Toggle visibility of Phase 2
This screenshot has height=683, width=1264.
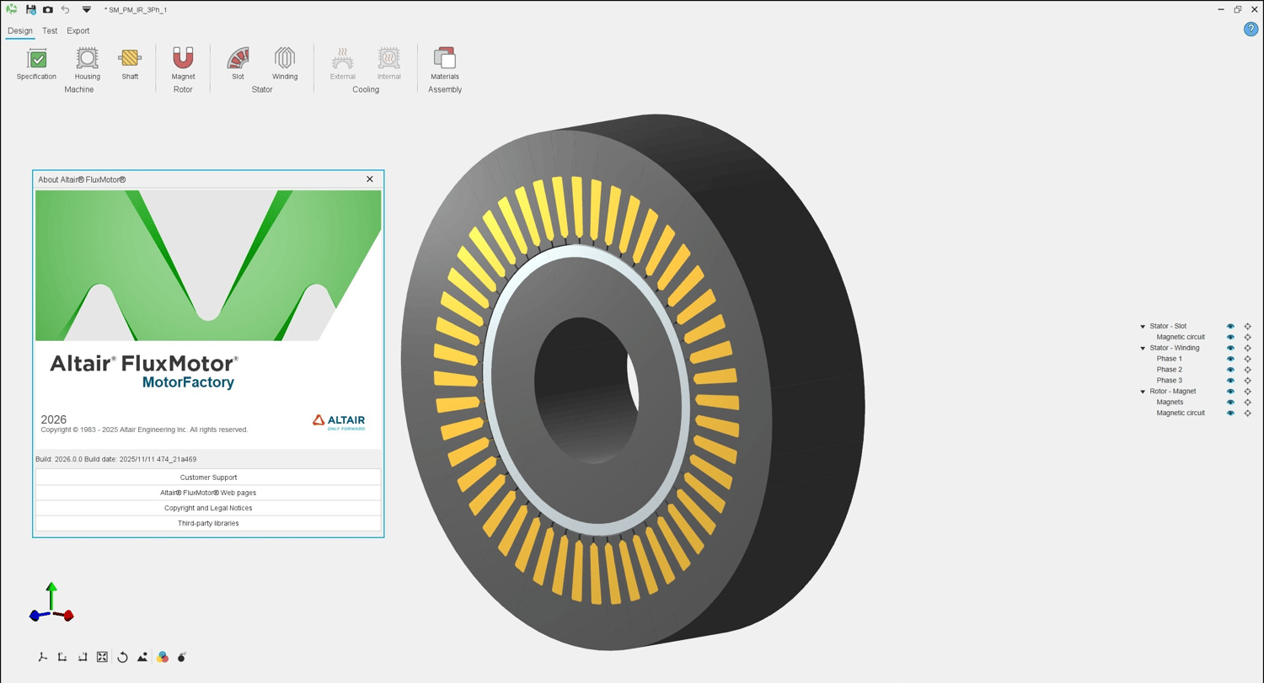(x=1230, y=370)
